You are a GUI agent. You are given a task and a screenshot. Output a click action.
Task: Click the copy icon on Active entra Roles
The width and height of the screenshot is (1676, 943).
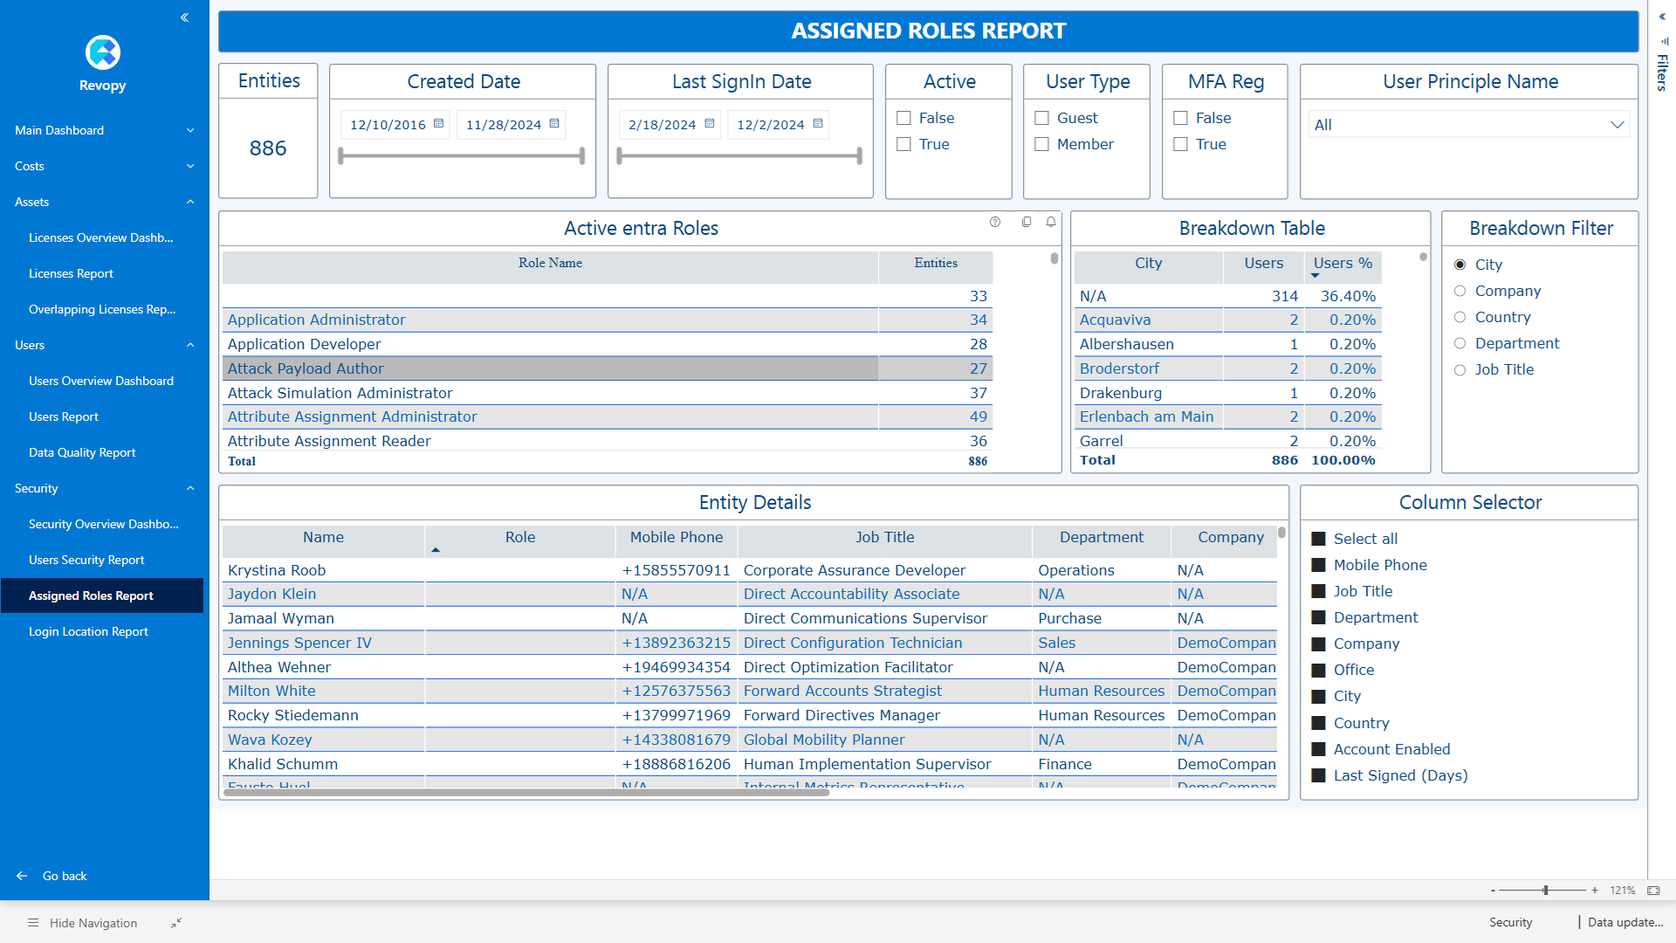(1027, 222)
